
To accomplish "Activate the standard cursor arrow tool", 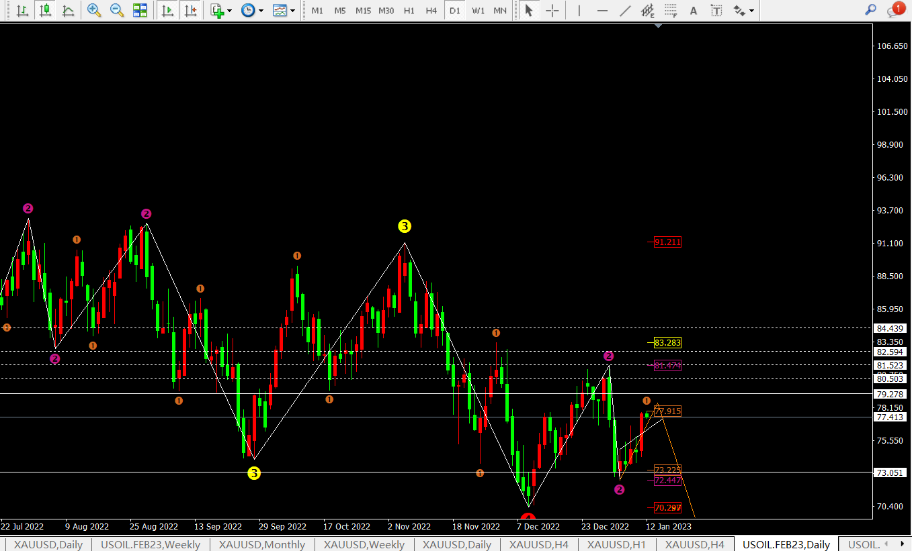I will pyautogui.click(x=529, y=10).
